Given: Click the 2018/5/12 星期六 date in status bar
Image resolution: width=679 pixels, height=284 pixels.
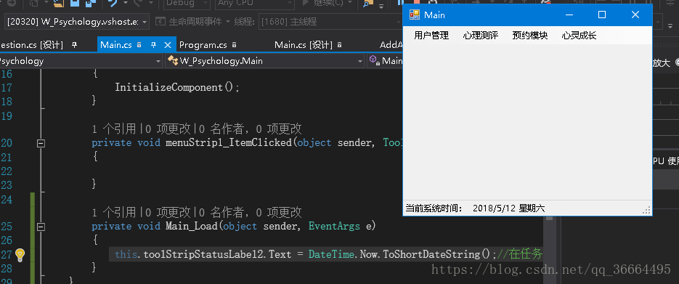Looking at the screenshot, I should (x=509, y=208).
